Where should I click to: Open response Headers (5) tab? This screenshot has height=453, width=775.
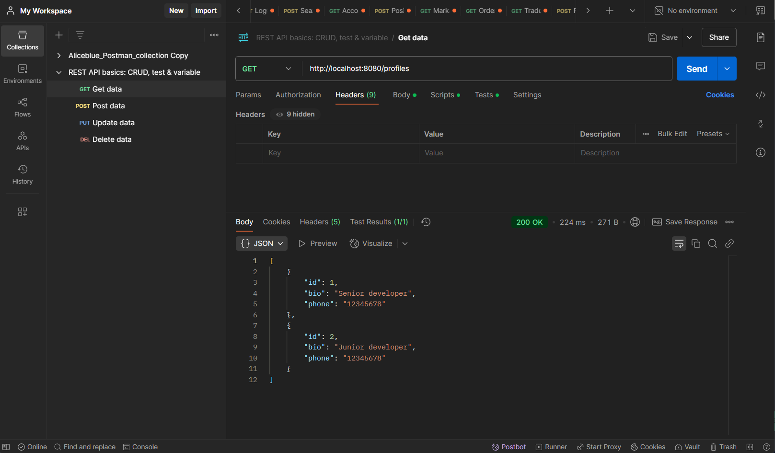[x=320, y=222]
